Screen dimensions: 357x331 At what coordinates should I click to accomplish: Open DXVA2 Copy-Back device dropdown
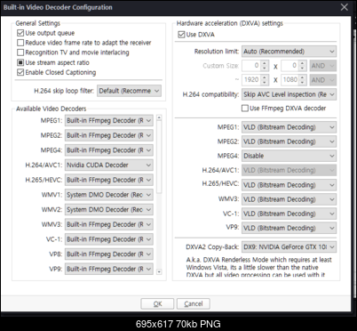click(x=289, y=246)
